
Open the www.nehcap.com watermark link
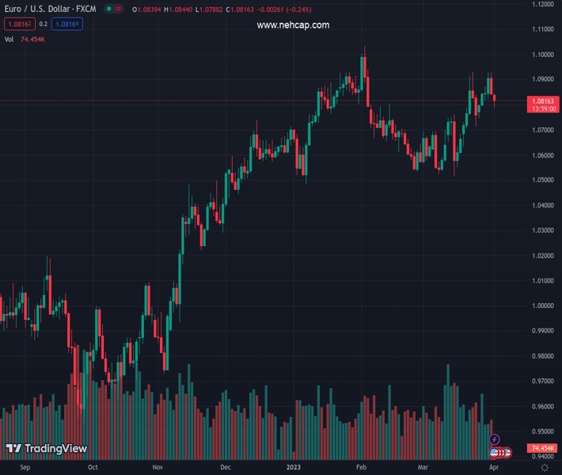(293, 25)
